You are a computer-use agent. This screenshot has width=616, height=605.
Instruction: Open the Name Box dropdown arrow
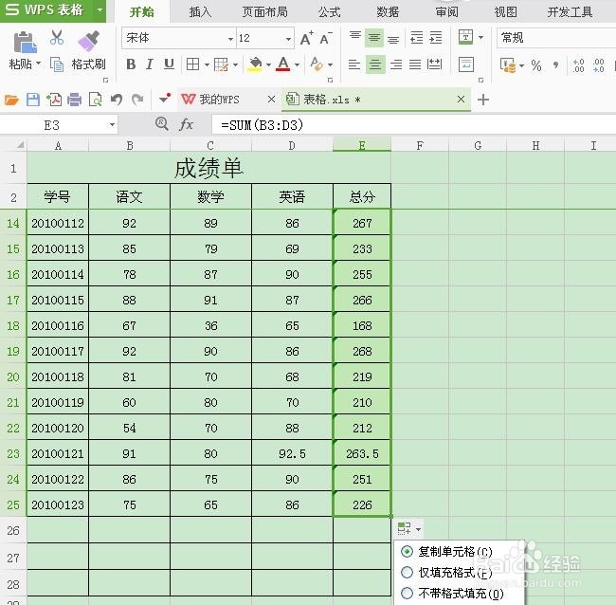[112, 125]
